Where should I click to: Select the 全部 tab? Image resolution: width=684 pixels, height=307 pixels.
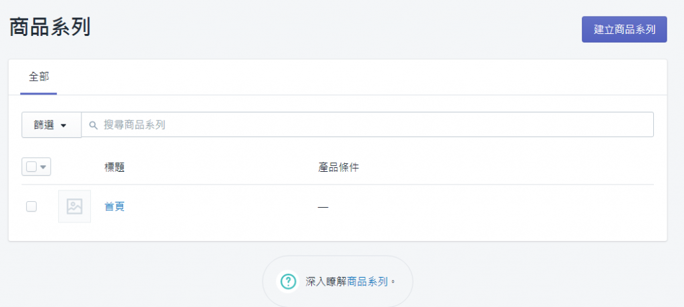pyautogui.click(x=39, y=77)
